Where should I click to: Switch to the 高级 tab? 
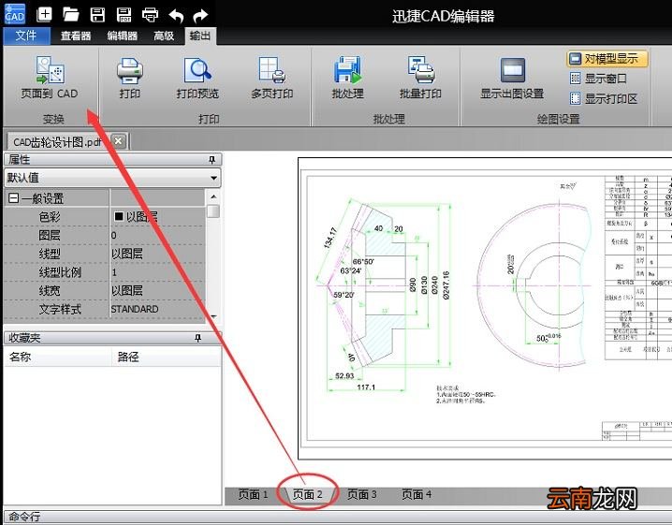pyautogui.click(x=164, y=36)
